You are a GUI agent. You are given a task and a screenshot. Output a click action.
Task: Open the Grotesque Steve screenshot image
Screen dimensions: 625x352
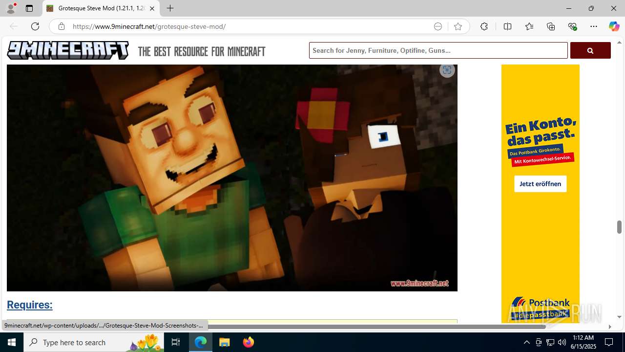(x=232, y=178)
